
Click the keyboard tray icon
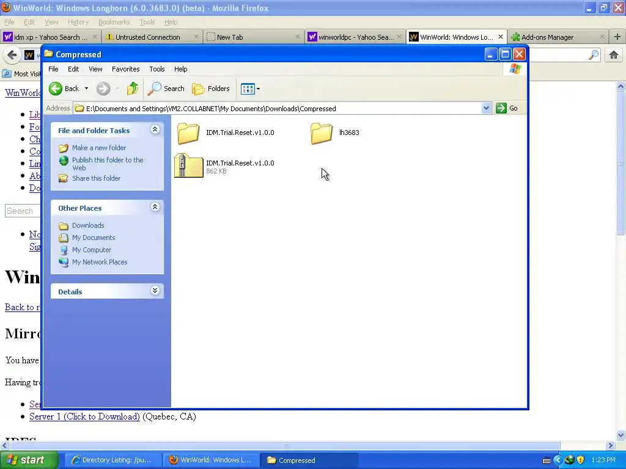click(x=547, y=460)
